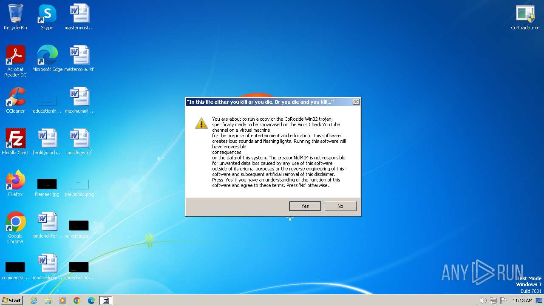Select CoRozide.exe on the desktop
Viewport: 544px width, 306px height.
tap(525, 17)
